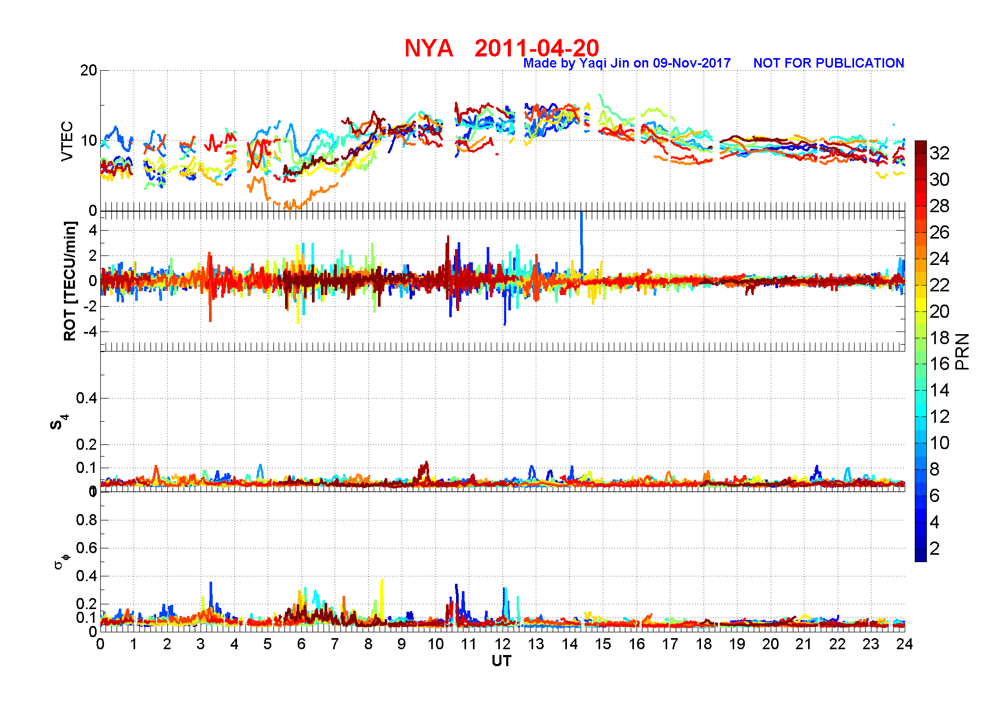The image size is (1005, 702).
Task: Click the colorbar tick label "28"
Action: pos(940,206)
